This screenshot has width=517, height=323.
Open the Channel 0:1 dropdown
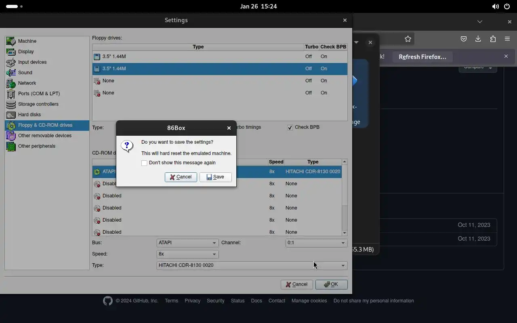(316, 243)
